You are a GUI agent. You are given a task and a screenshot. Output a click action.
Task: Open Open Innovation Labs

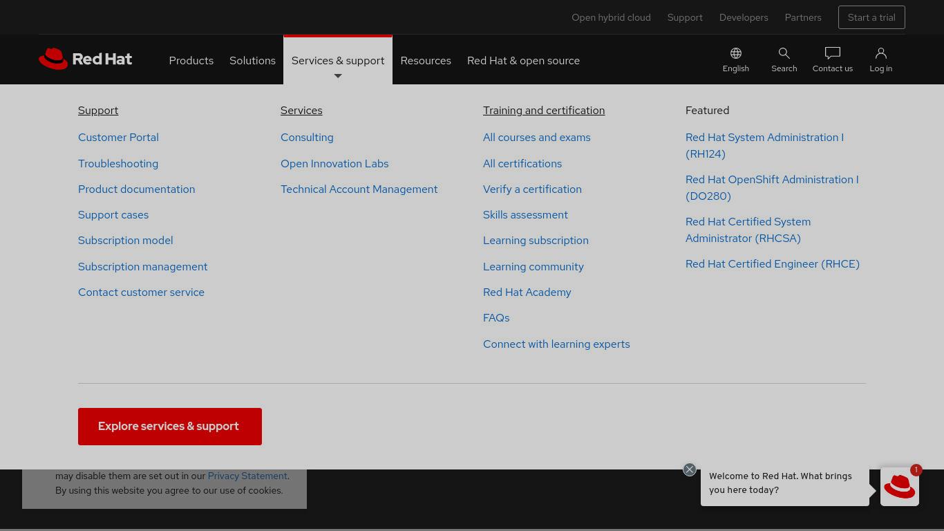[x=334, y=164]
